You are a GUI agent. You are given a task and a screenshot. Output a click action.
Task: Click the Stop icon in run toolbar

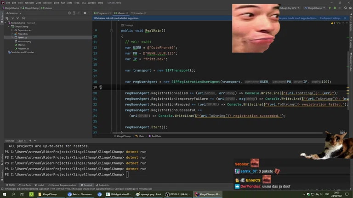(x=340, y=8)
